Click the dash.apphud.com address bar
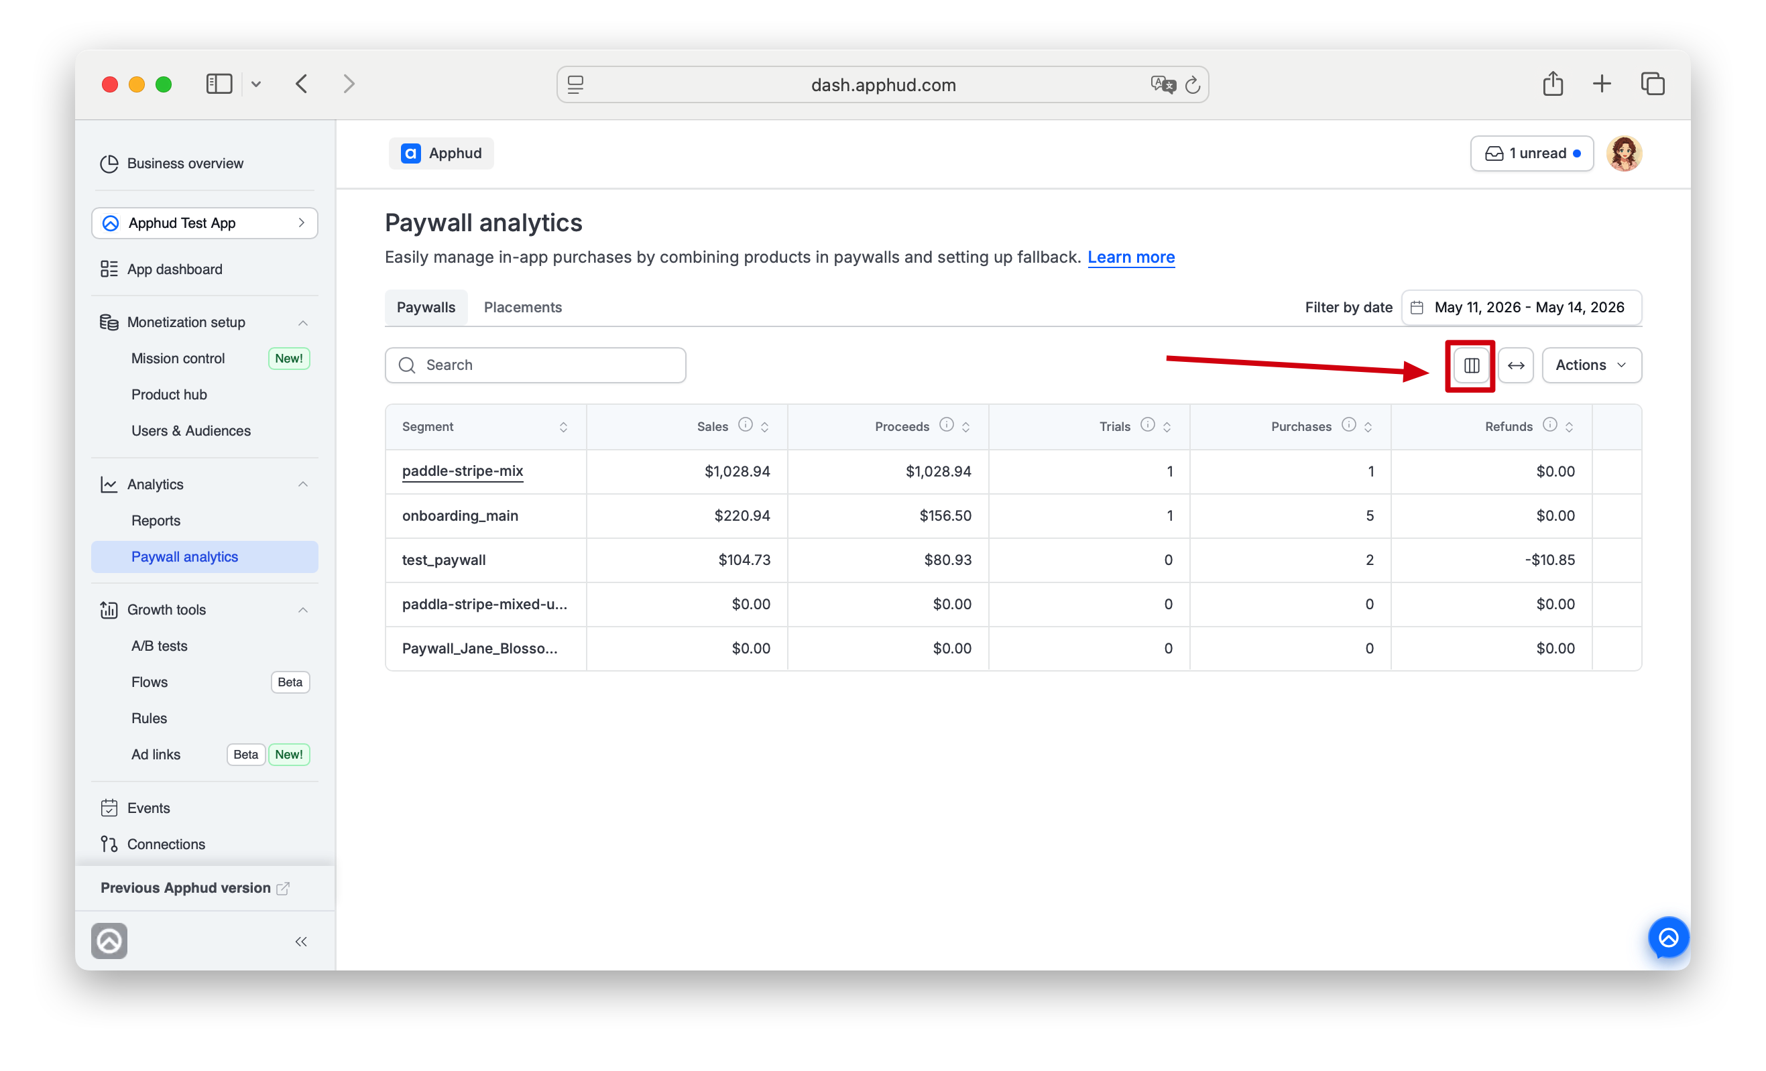 (882, 84)
